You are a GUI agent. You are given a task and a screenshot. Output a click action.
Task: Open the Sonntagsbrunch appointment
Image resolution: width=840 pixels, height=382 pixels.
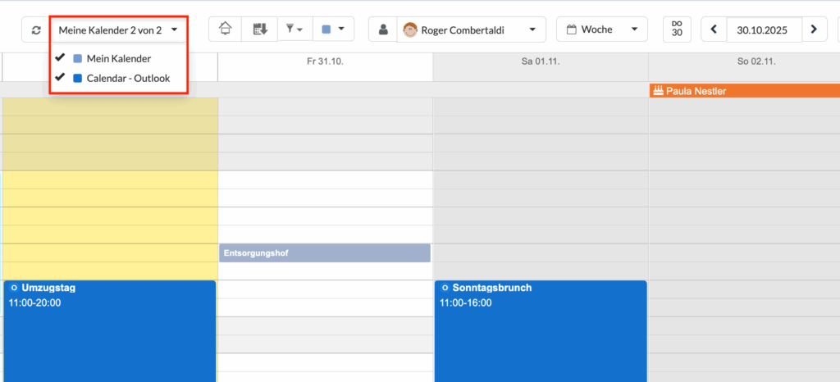pos(540,328)
